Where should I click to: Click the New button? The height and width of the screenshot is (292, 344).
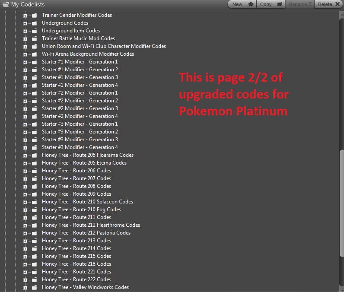pyautogui.click(x=242, y=4)
